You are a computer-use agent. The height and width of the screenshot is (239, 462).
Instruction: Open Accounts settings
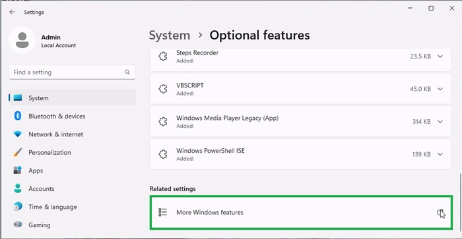pos(72,189)
